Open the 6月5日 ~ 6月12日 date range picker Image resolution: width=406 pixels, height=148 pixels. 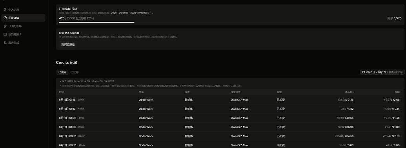[x=377, y=72]
